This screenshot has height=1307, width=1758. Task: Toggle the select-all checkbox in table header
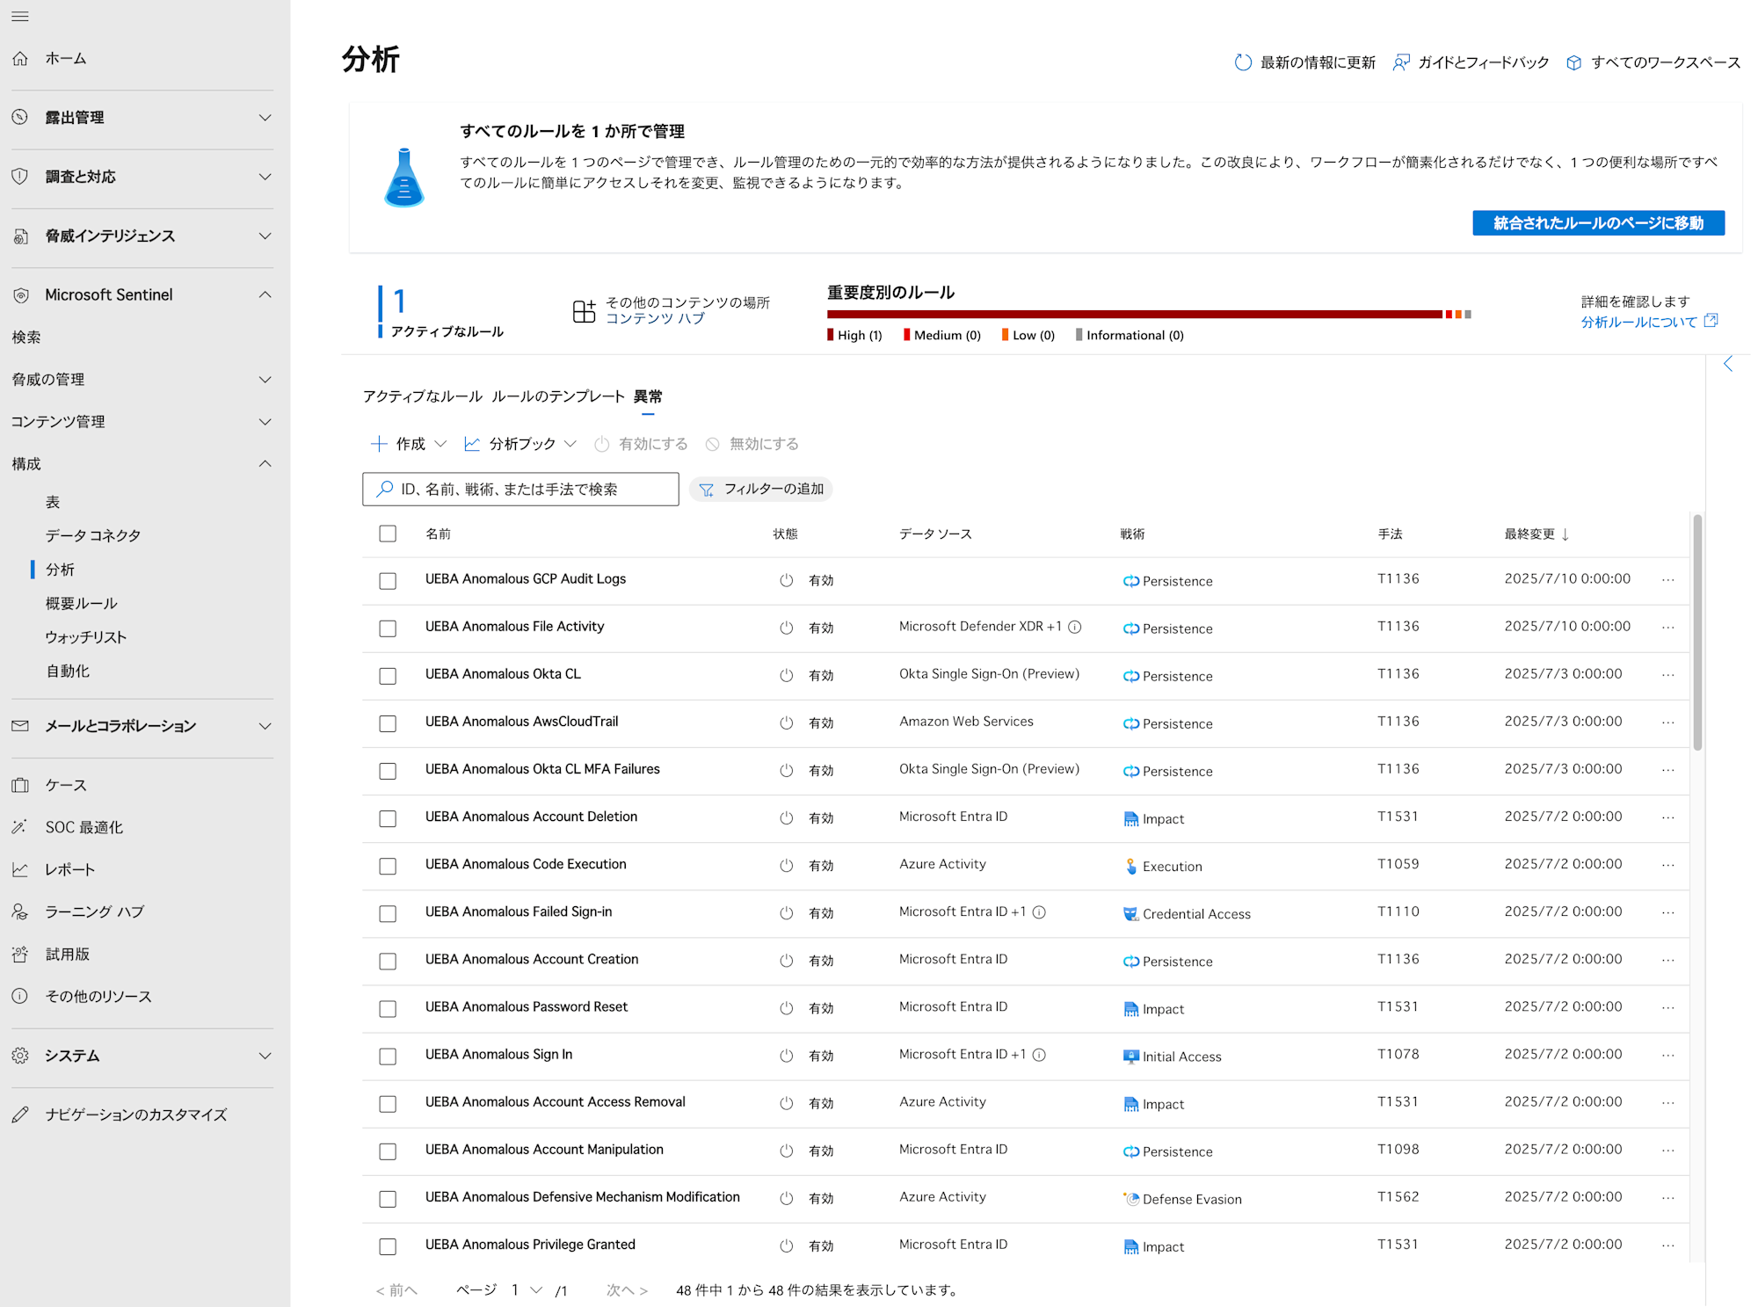pos(388,534)
